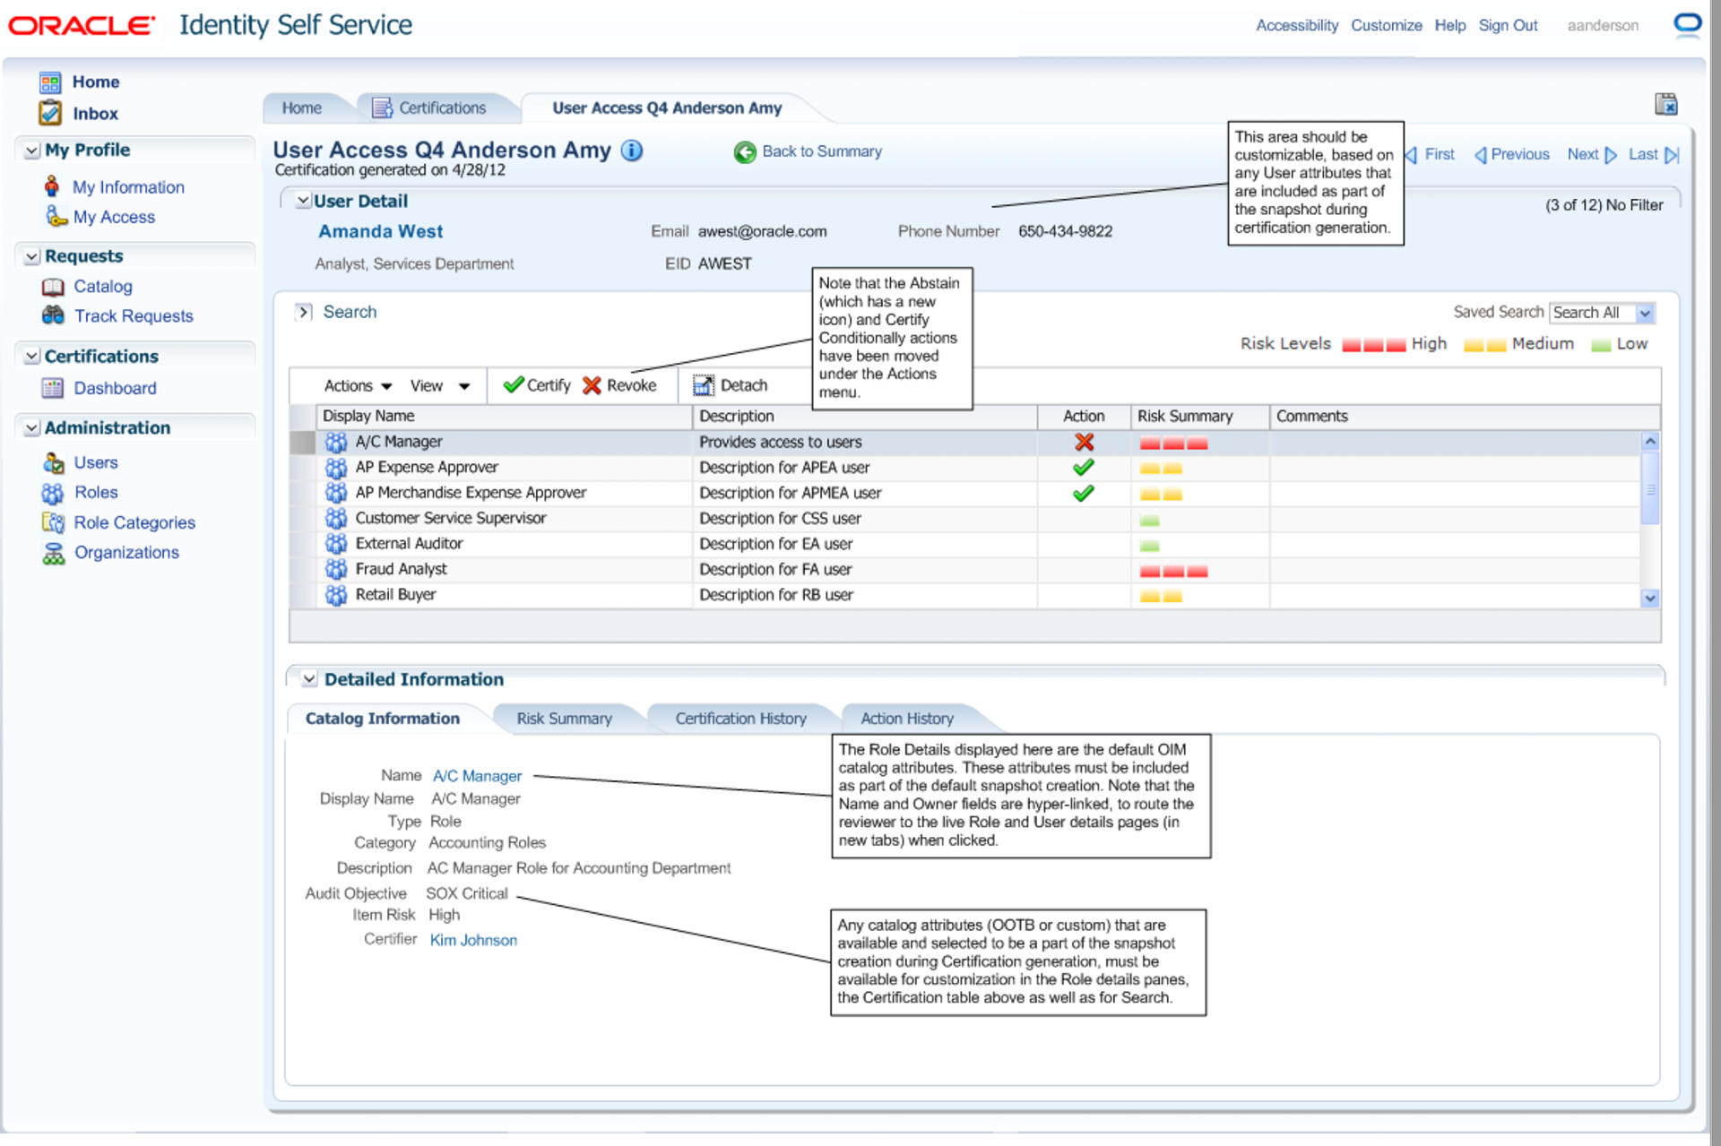This screenshot has width=1721, height=1146.
Task: Go to First user record
Action: 1431,154
